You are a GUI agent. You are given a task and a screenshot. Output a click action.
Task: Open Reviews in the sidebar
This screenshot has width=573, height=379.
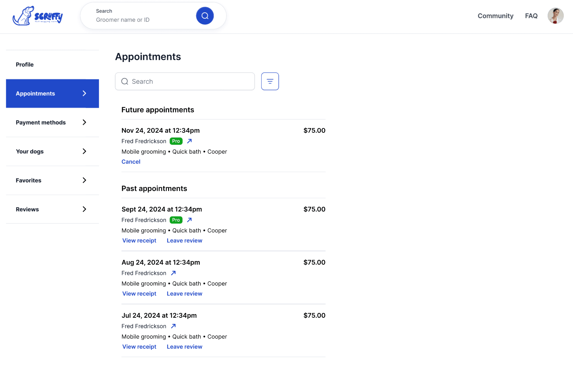[x=52, y=209]
